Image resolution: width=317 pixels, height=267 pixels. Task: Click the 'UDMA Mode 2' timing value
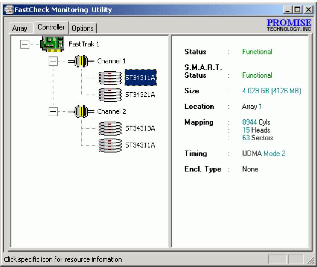tap(264, 154)
